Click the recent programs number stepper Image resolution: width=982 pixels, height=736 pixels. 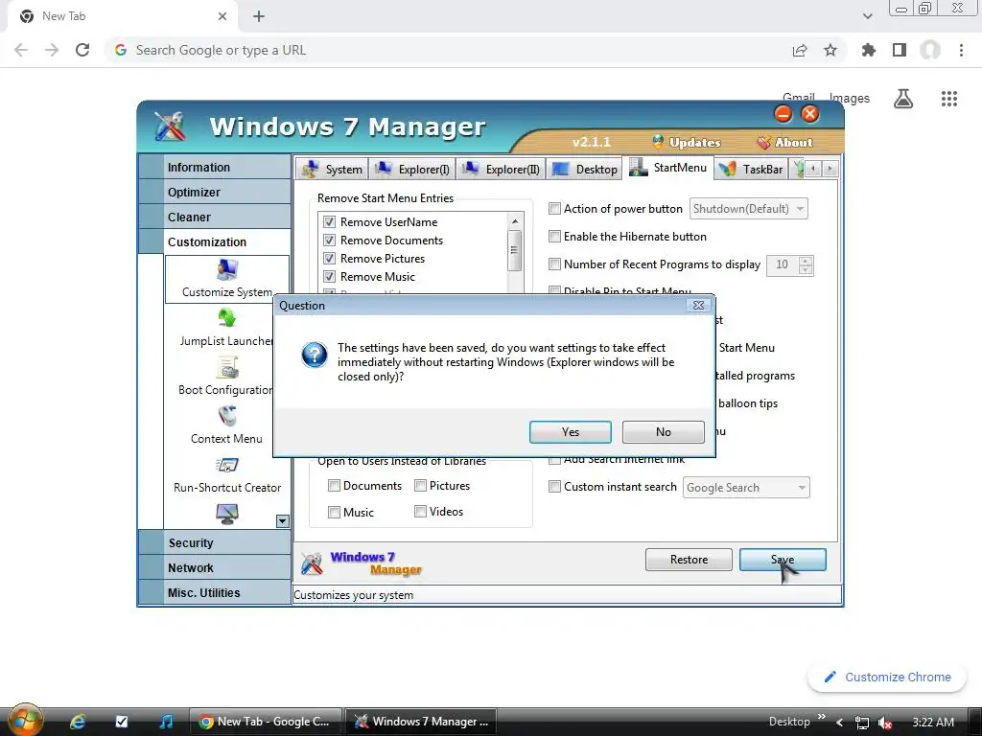tap(806, 264)
